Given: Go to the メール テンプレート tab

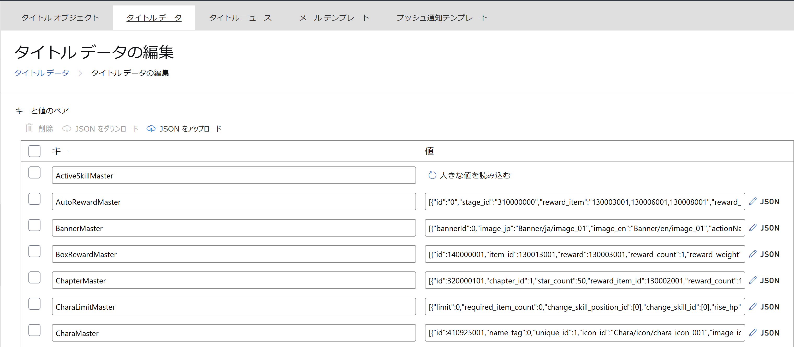Looking at the screenshot, I should point(334,18).
